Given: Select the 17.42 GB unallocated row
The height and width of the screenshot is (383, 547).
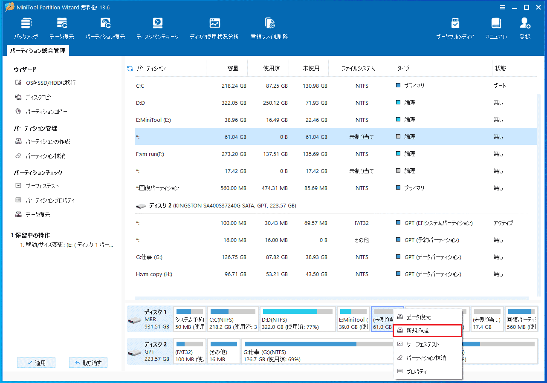Looking at the screenshot, I should point(336,171).
